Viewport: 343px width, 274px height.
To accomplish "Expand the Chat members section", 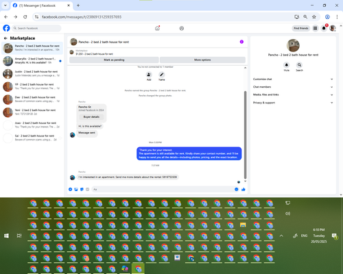I will tap(293, 87).
